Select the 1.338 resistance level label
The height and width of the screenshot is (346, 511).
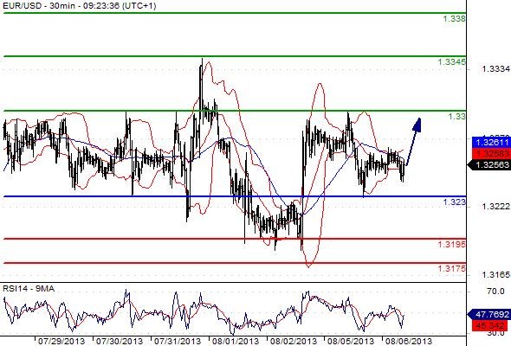[455, 18]
